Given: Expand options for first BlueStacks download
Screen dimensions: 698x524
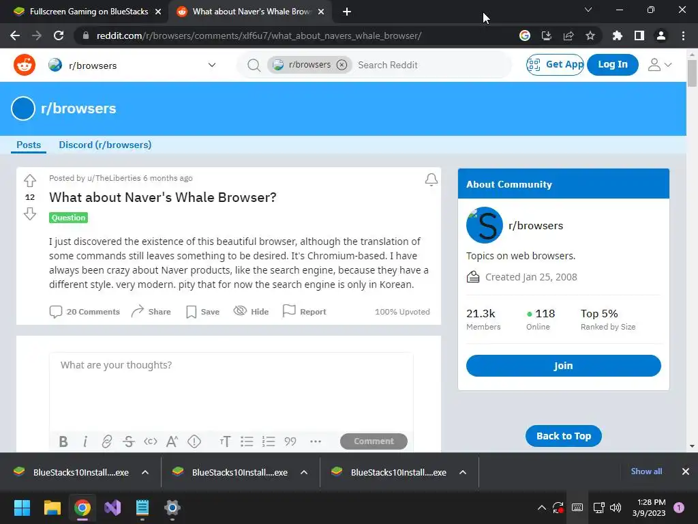Looking at the screenshot, I should 145,472.
